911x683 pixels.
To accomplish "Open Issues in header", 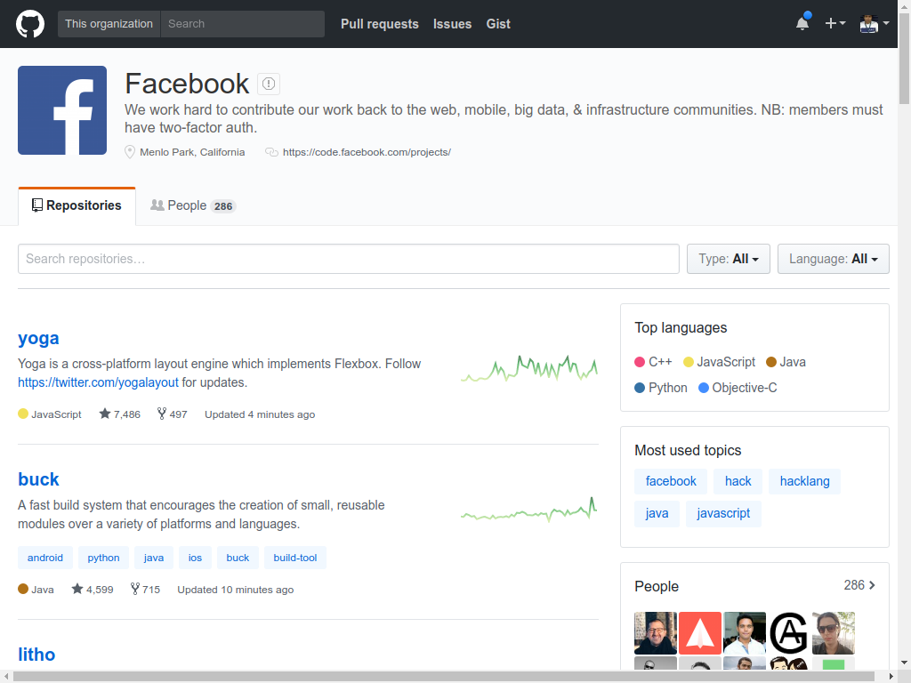I will tap(452, 24).
